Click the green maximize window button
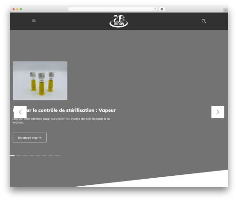The width and height of the screenshot is (238, 201). [x=21, y=9]
